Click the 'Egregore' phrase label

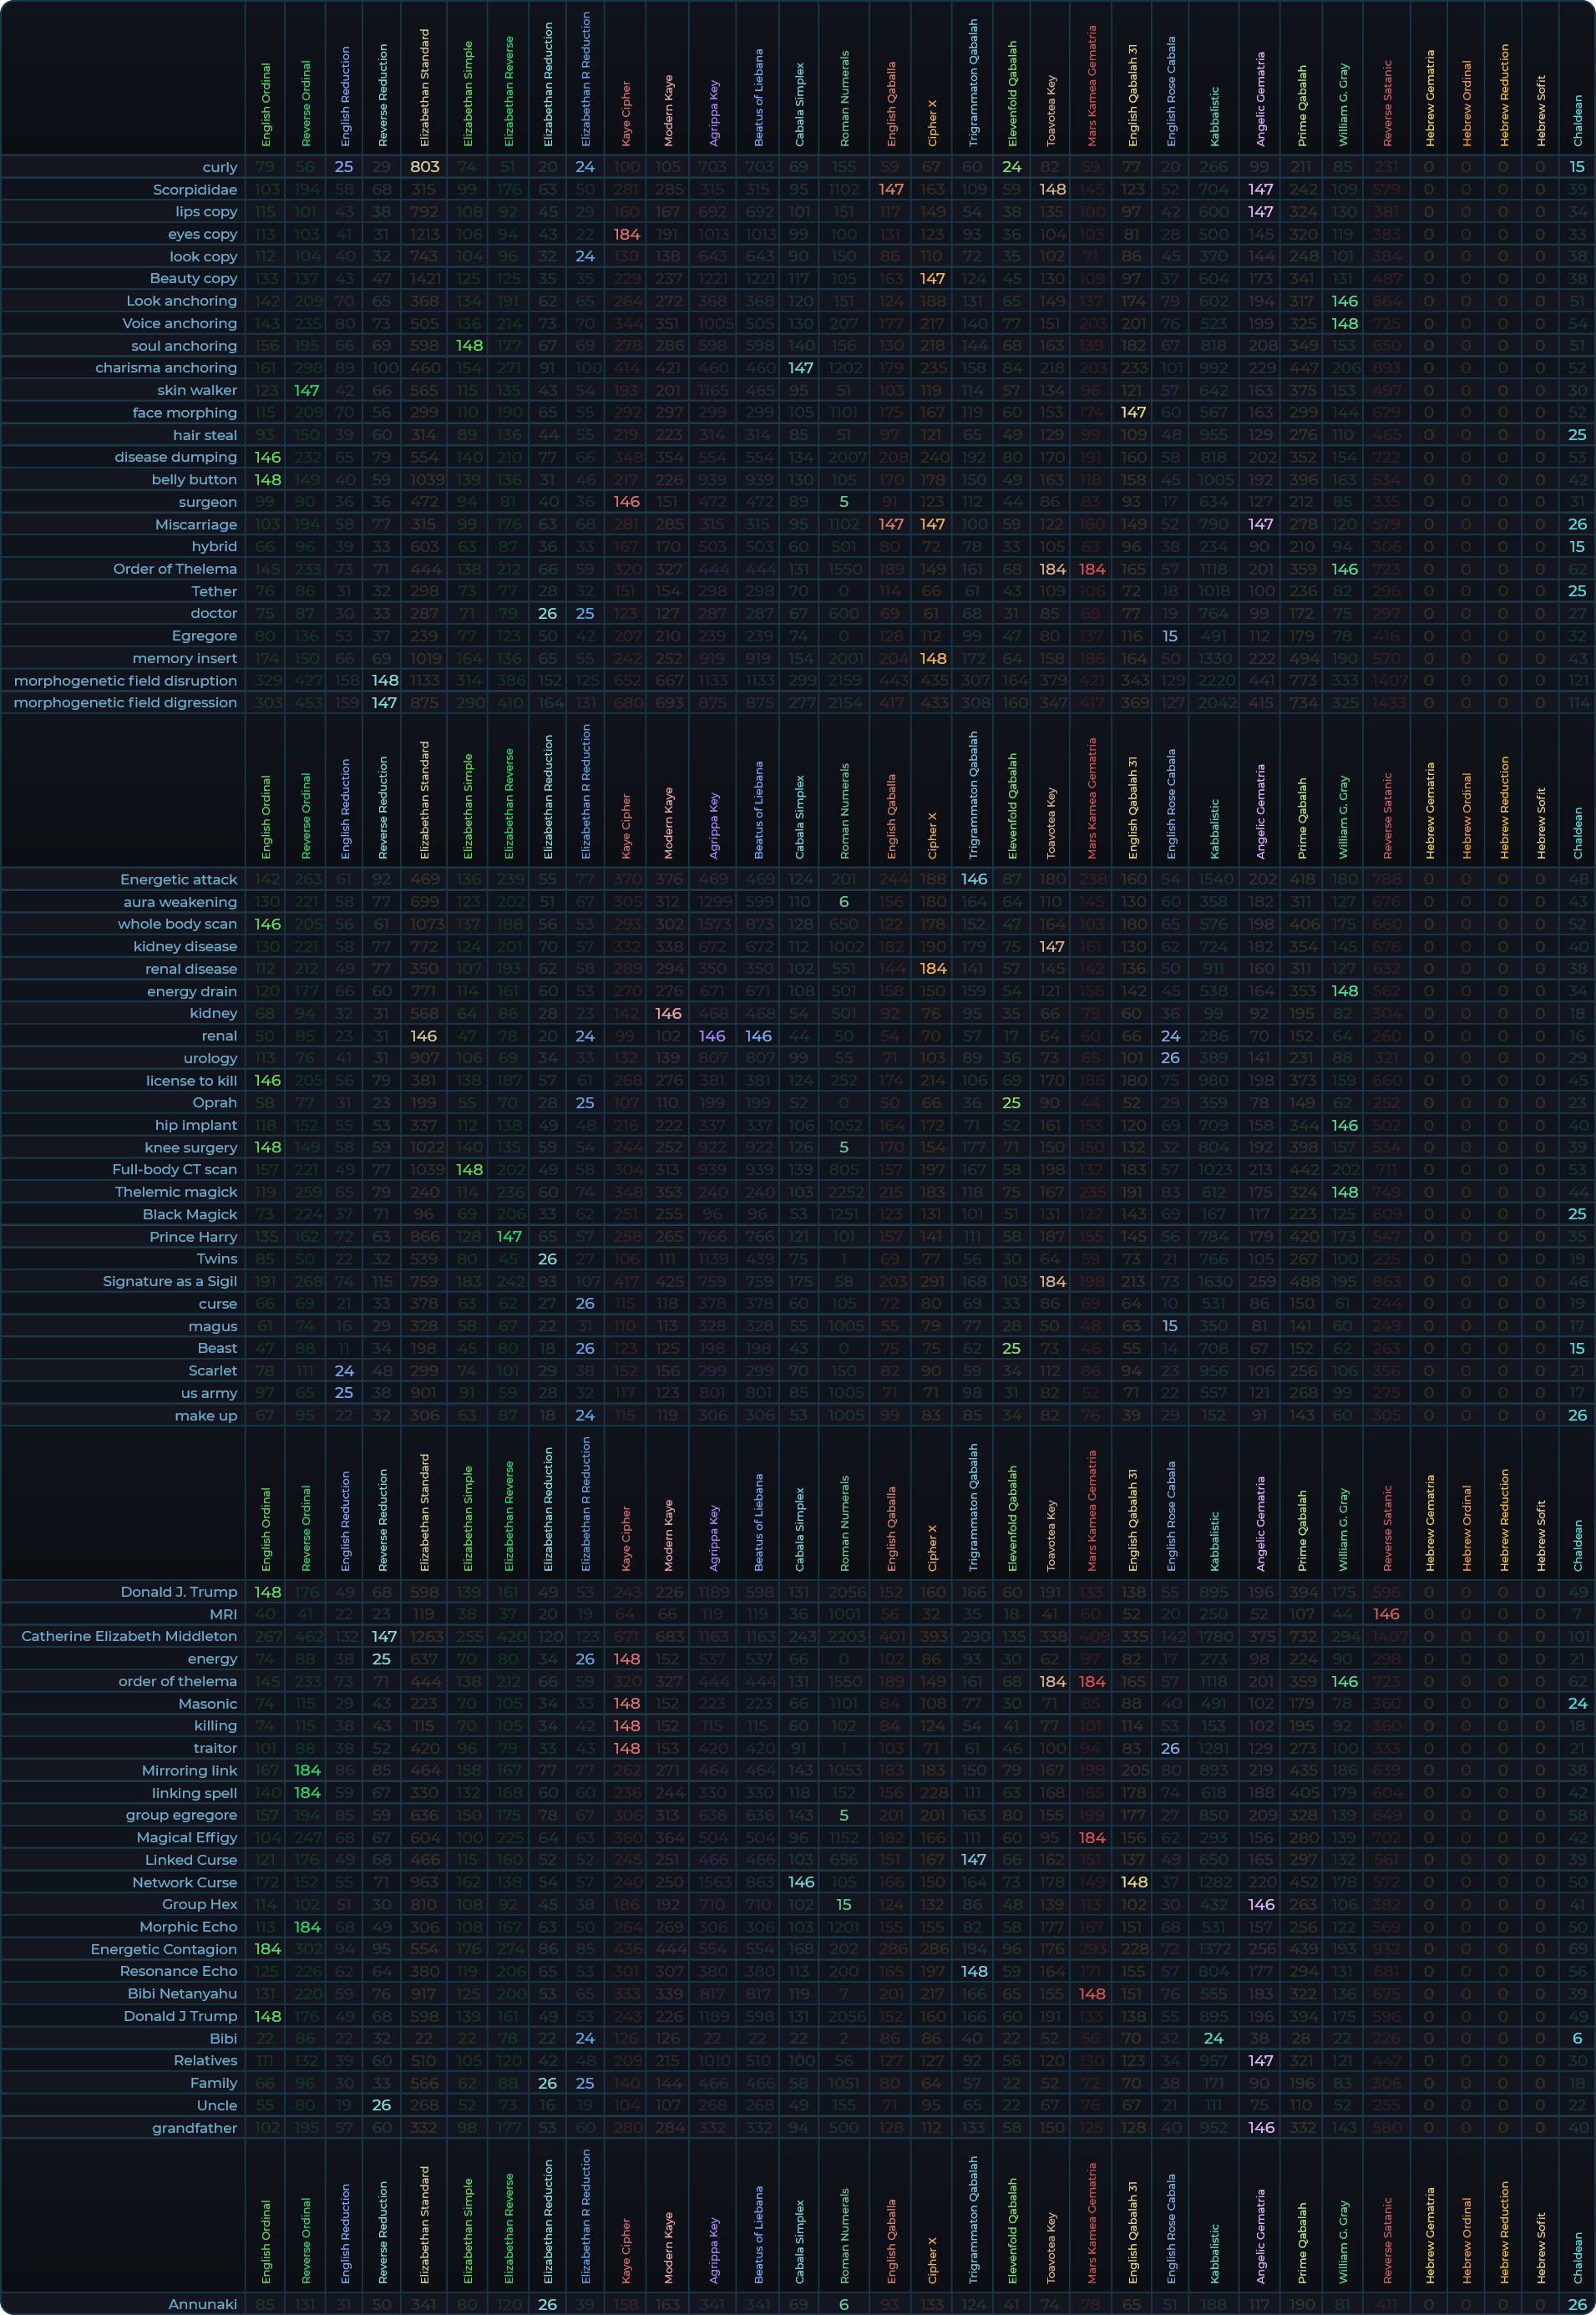point(204,636)
